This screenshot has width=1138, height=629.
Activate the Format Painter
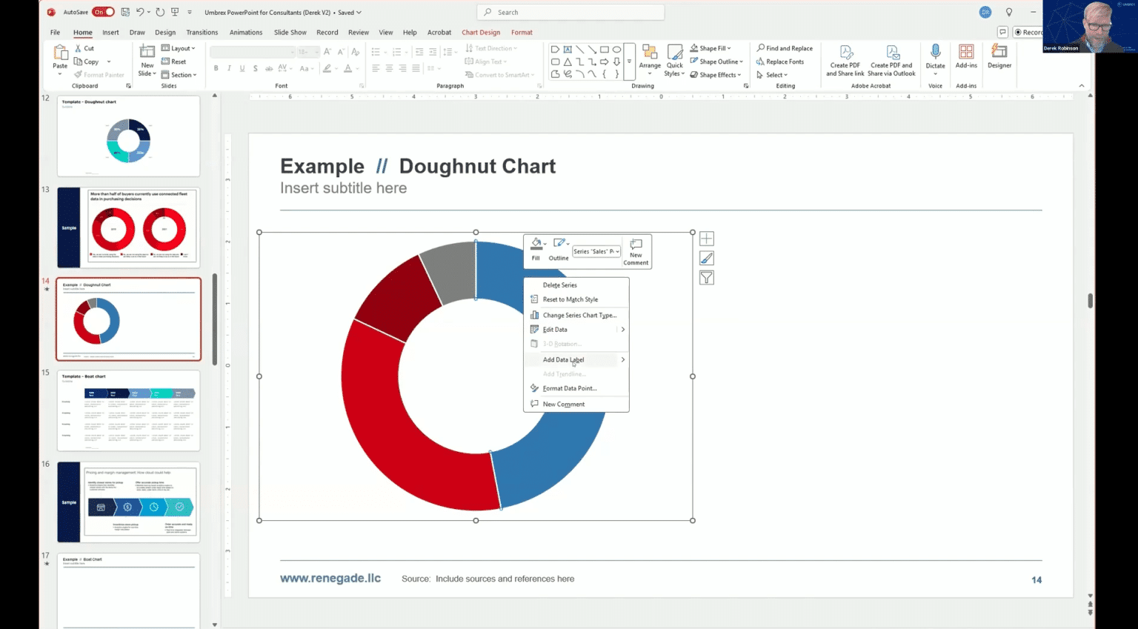pyautogui.click(x=99, y=74)
